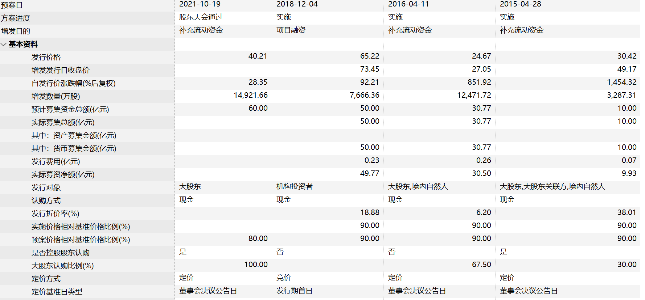
Task: Click the 92.21 price change cell
Action: click(x=370, y=82)
